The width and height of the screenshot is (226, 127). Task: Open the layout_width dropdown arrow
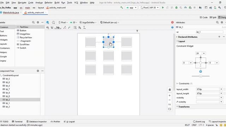coord(221,89)
